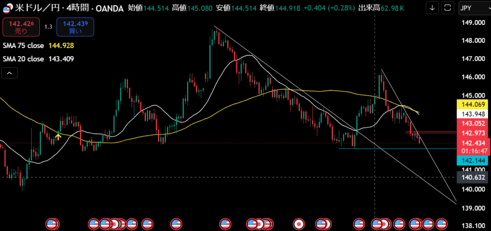Click the Japan flag economic event icon
Screen dimensions: 491x231
299,223
